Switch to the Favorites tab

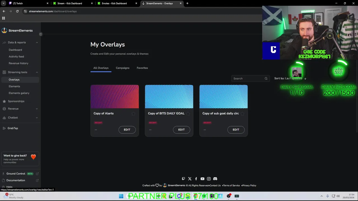click(142, 68)
